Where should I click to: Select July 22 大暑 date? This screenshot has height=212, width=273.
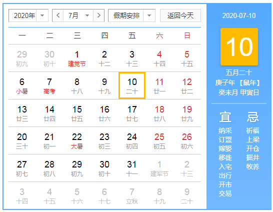[x=77, y=141]
